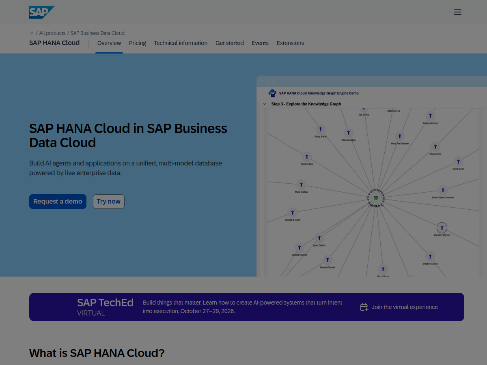Select the Mark Ruffalo person node
This screenshot has width=487, height=365.
[301, 185]
